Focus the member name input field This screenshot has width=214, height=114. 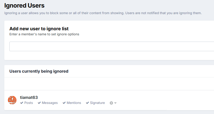pyautogui.click(x=112, y=46)
